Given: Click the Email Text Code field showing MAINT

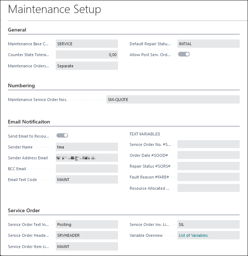Looking at the screenshot, I should pyautogui.click(x=87, y=180).
